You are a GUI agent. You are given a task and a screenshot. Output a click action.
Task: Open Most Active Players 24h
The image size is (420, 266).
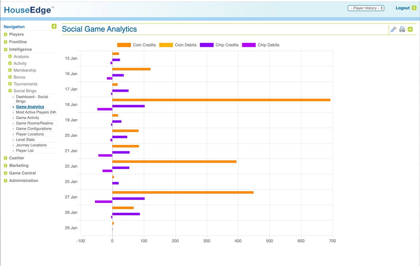pyautogui.click(x=36, y=112)
